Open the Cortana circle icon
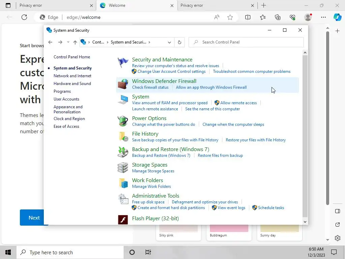 132,252
